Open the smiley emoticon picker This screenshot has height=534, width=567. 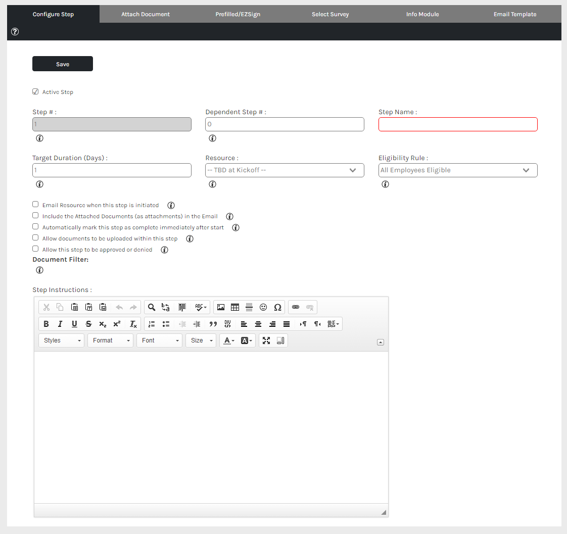coord(263,307)
